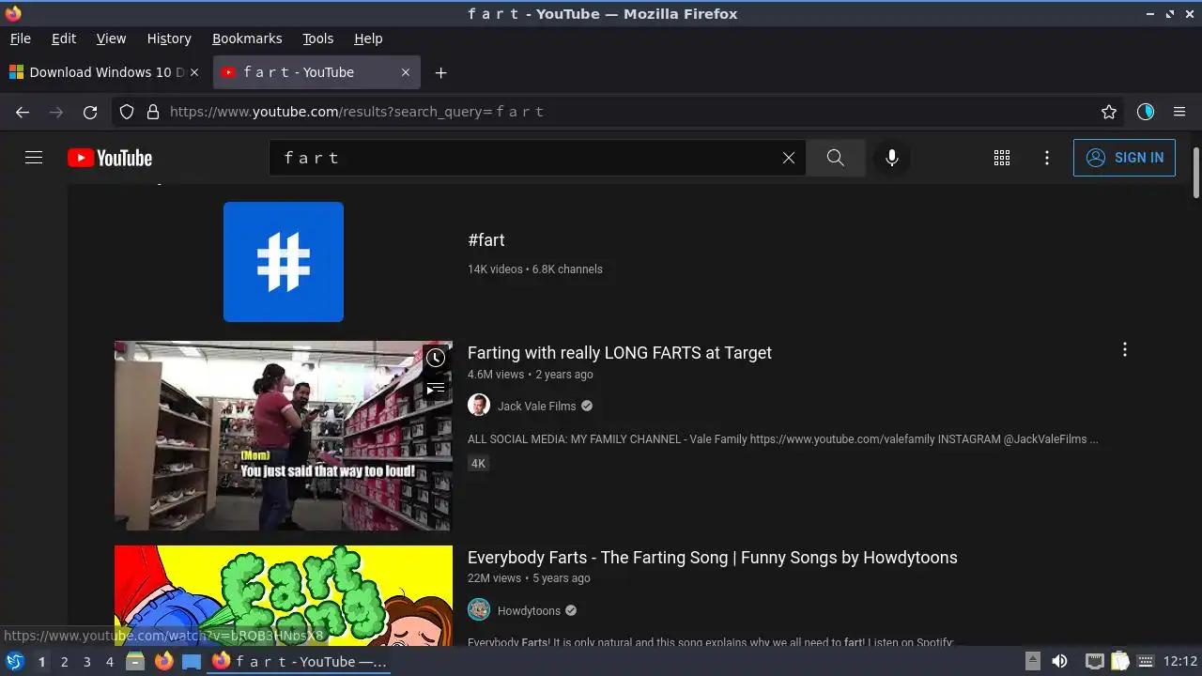Switch to virtual desktop 3
Screen dimensions: 1202x676
tap(86, 662)
